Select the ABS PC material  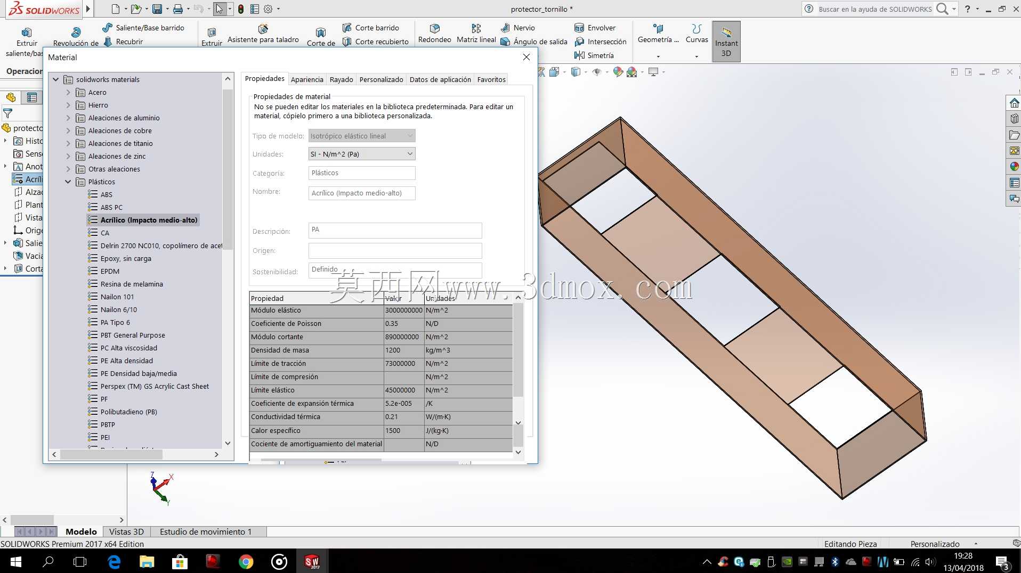(x=111, y=207)
